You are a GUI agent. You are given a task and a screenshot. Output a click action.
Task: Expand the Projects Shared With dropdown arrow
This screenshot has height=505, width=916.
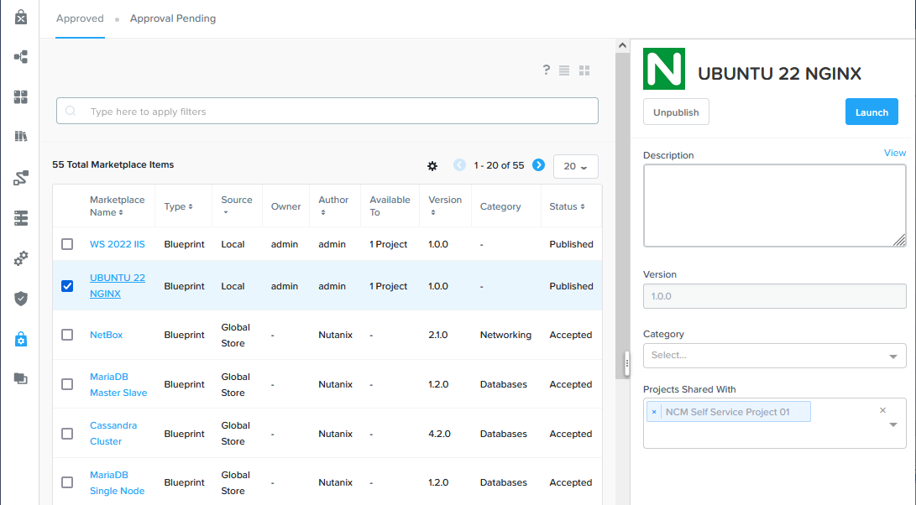893,425
